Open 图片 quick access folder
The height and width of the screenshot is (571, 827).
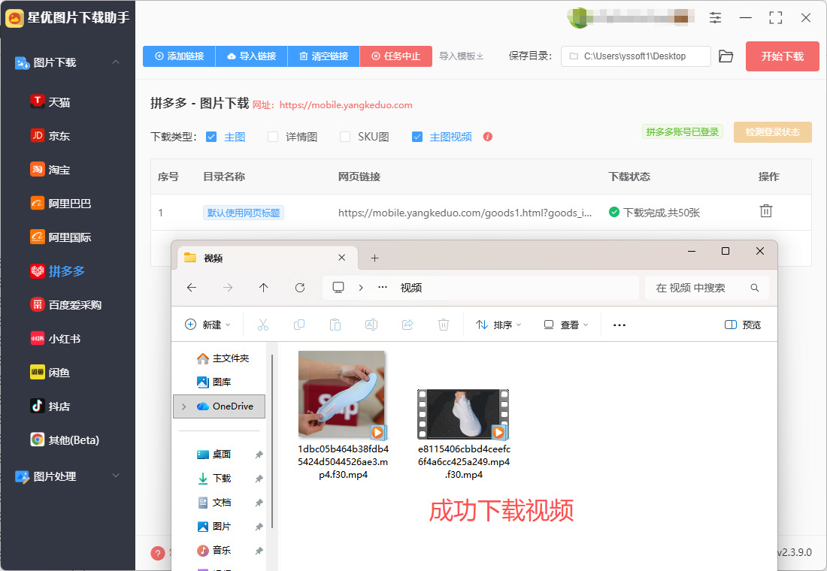point(214,526)
